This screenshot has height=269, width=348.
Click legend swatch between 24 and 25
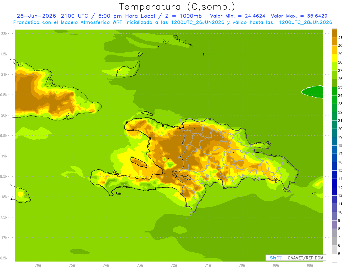tap(334, 91)
